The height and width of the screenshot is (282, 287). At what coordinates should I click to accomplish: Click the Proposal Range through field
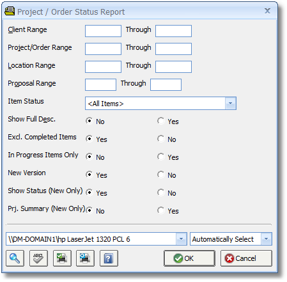(x=166, y=84)
